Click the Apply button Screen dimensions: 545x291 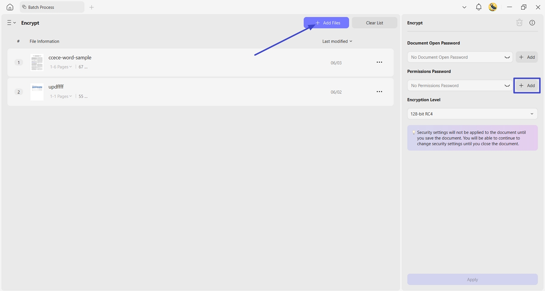pos(472,279)
